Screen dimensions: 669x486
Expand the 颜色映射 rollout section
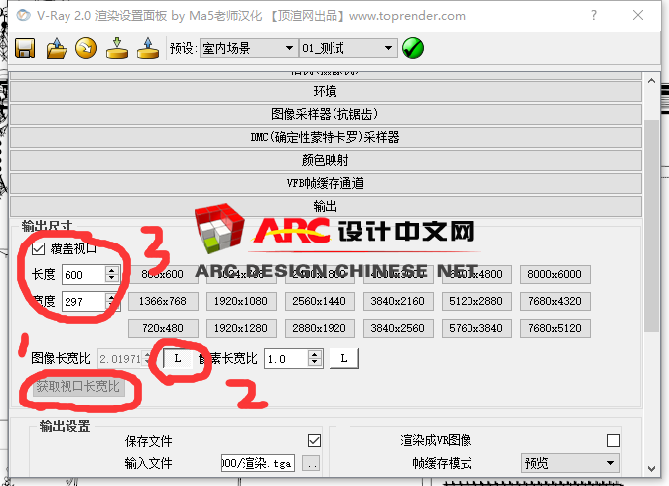[x=324, y=160]
